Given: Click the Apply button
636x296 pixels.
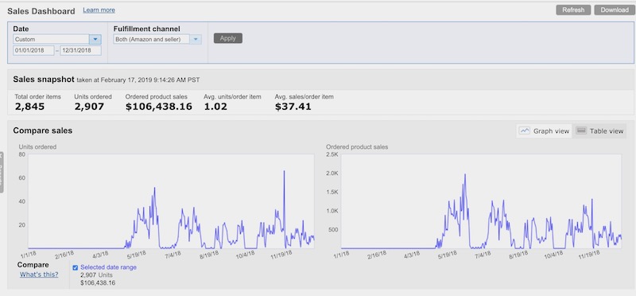Looking at the screenshot, I should [228, 38].
